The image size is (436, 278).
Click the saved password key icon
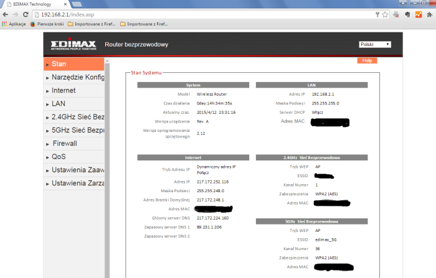(377, 14)
